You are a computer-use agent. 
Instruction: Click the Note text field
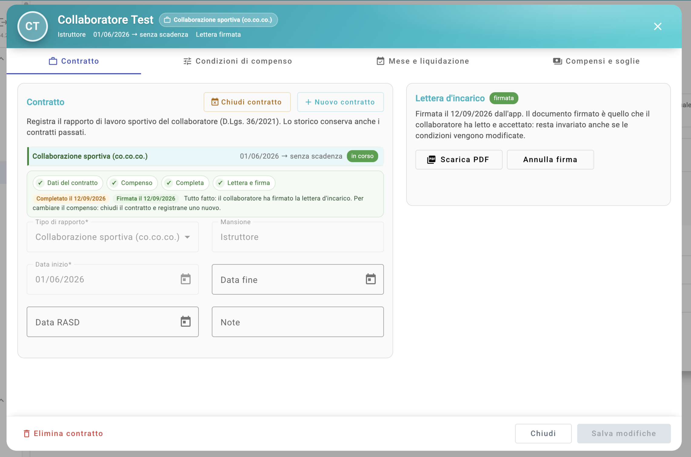[298, 322]
